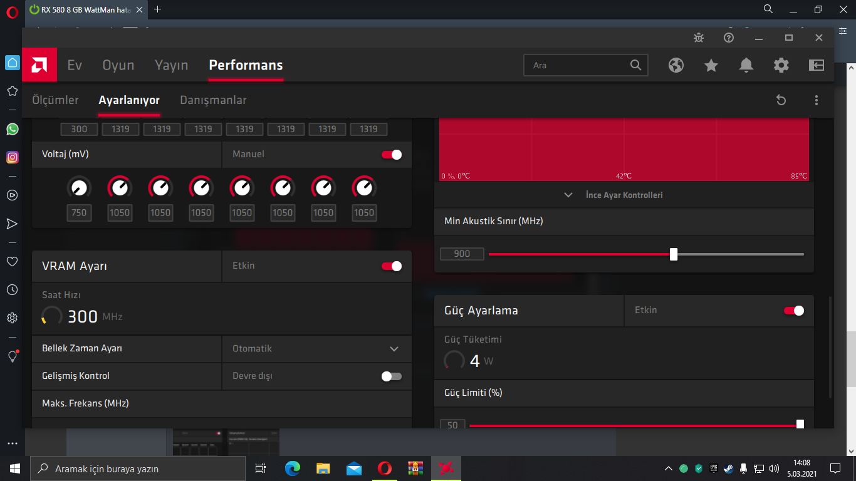Click the Güç Limiti slider handle
856x481 pixels.
pyautogui.click(x=800, y=424)
